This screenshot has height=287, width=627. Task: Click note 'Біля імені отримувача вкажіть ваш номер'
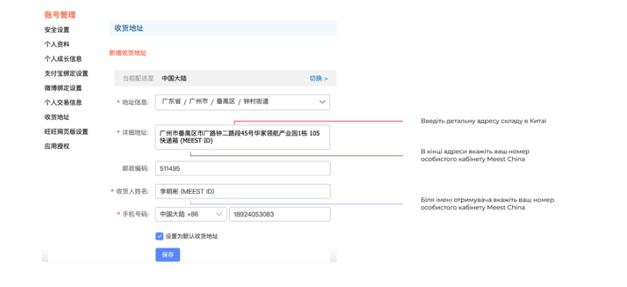click(x=487, y=200)
